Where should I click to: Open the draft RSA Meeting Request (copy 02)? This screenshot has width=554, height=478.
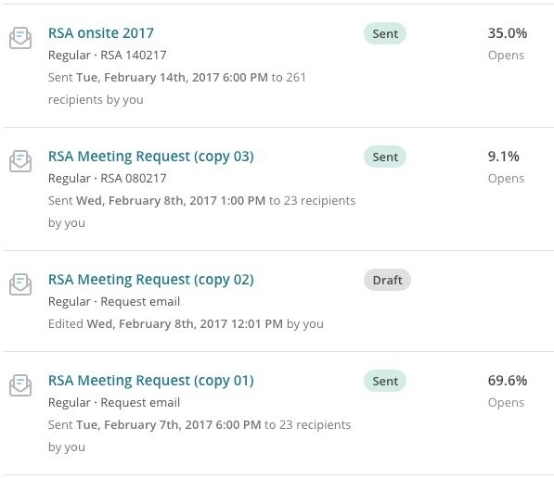point(151,280)
